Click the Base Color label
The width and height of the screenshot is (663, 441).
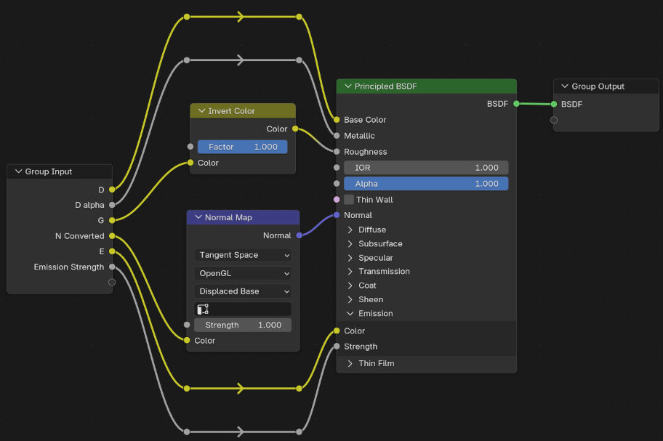coord(365,120)
